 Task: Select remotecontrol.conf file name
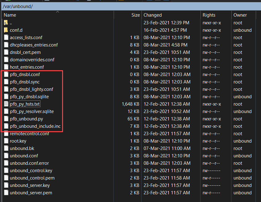coord(29,134)
